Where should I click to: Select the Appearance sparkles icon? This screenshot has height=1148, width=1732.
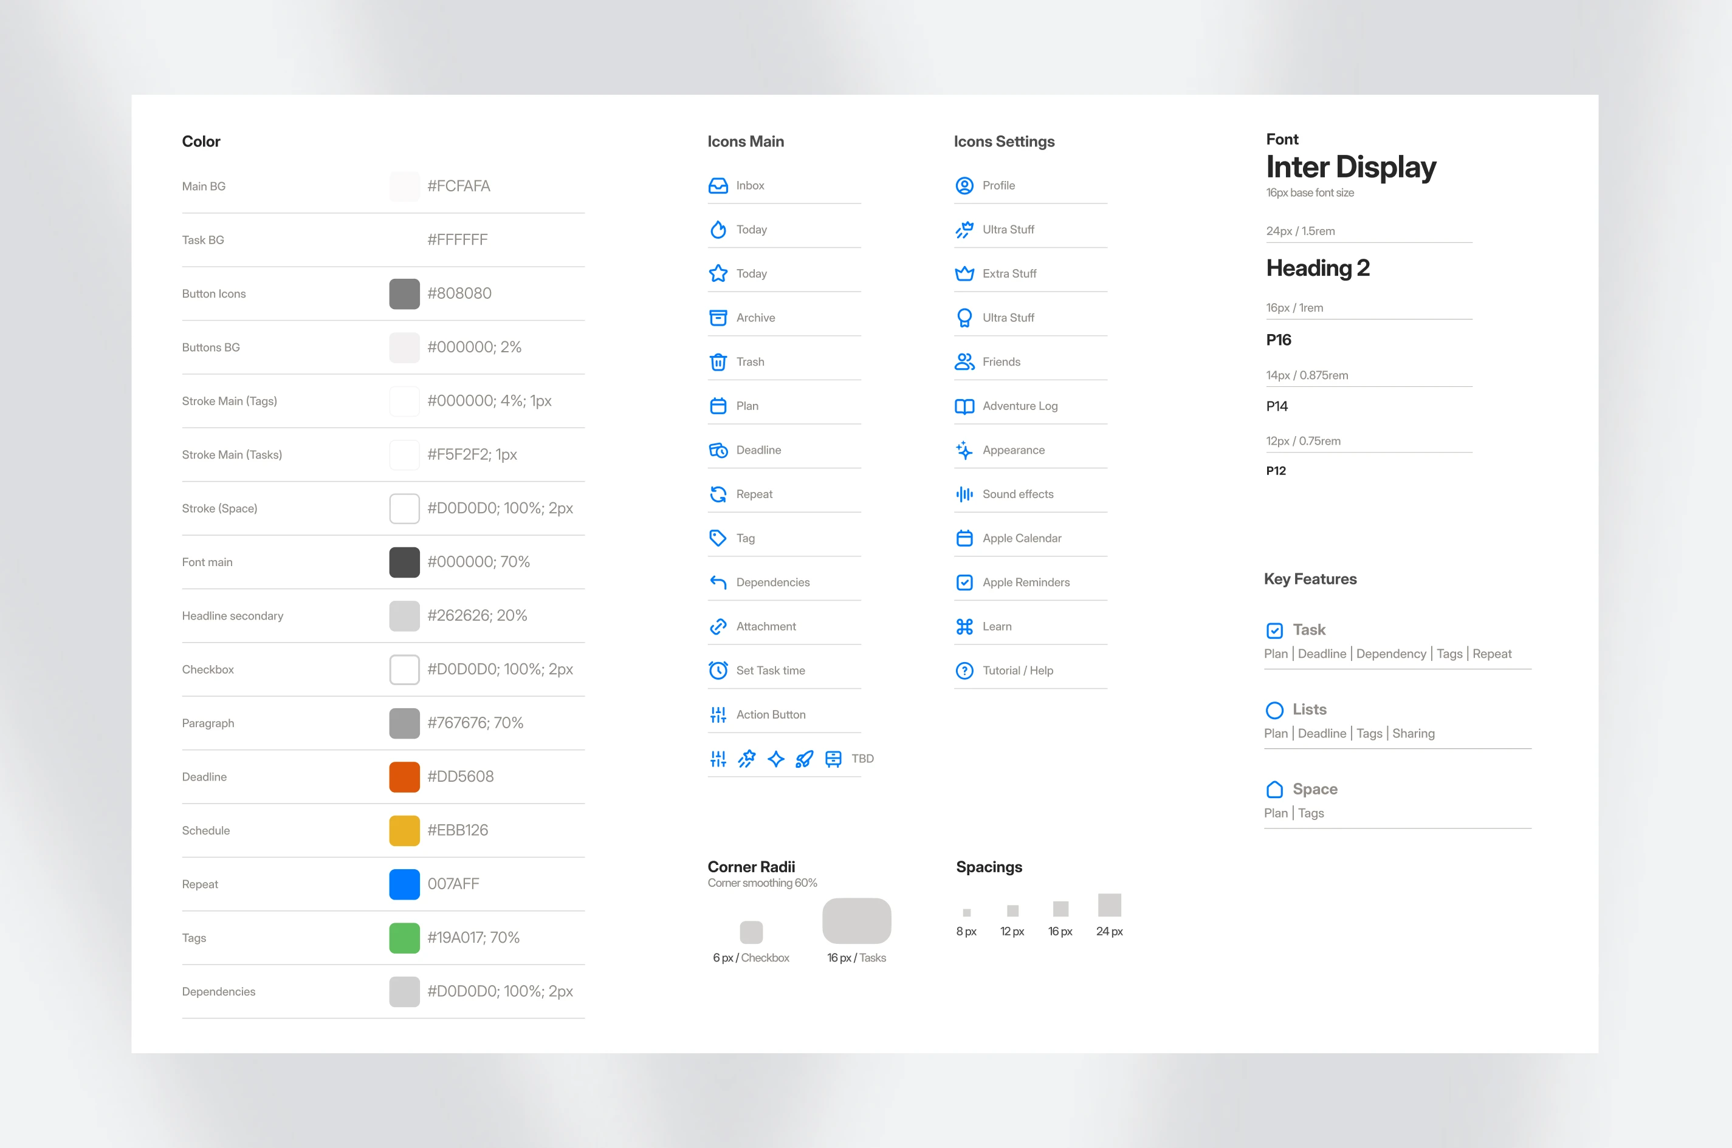point(964,449)
